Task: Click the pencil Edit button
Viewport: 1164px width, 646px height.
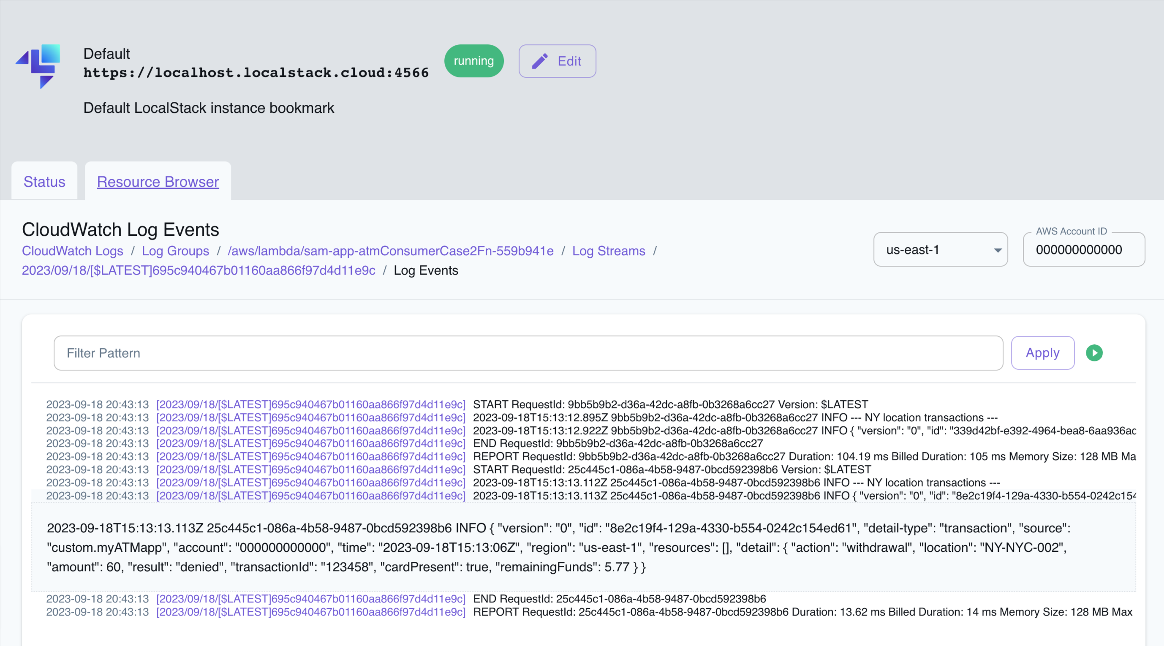Action: pos(557,61)
